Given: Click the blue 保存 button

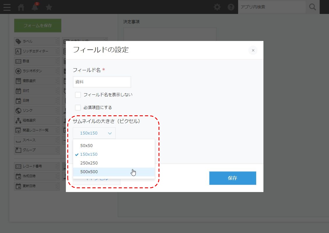Looking at the screenshot, I should (233, 178).
